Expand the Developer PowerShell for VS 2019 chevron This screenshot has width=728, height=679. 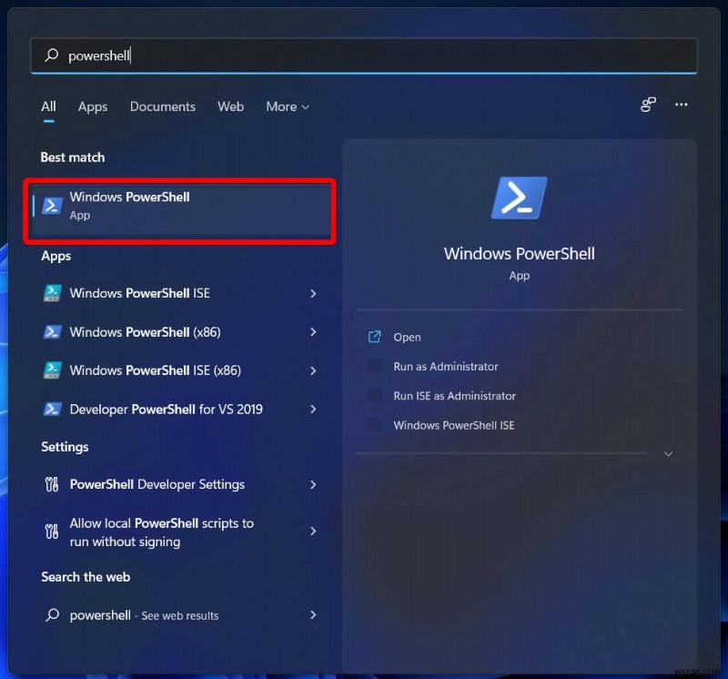pos(313,409)
